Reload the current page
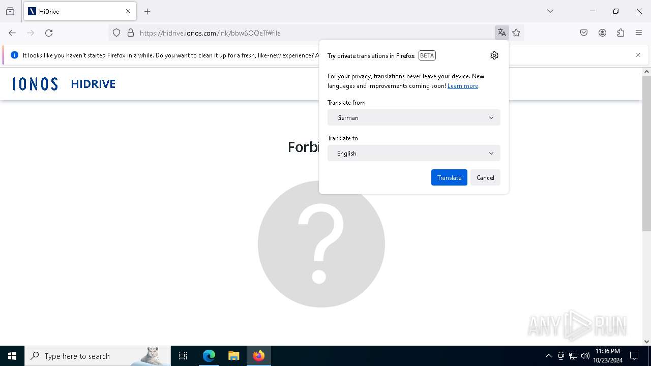This screenshot has height=366, width=651. pos(49,33)
